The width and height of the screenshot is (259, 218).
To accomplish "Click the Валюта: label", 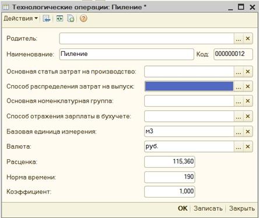I will (x=19, y=146).
